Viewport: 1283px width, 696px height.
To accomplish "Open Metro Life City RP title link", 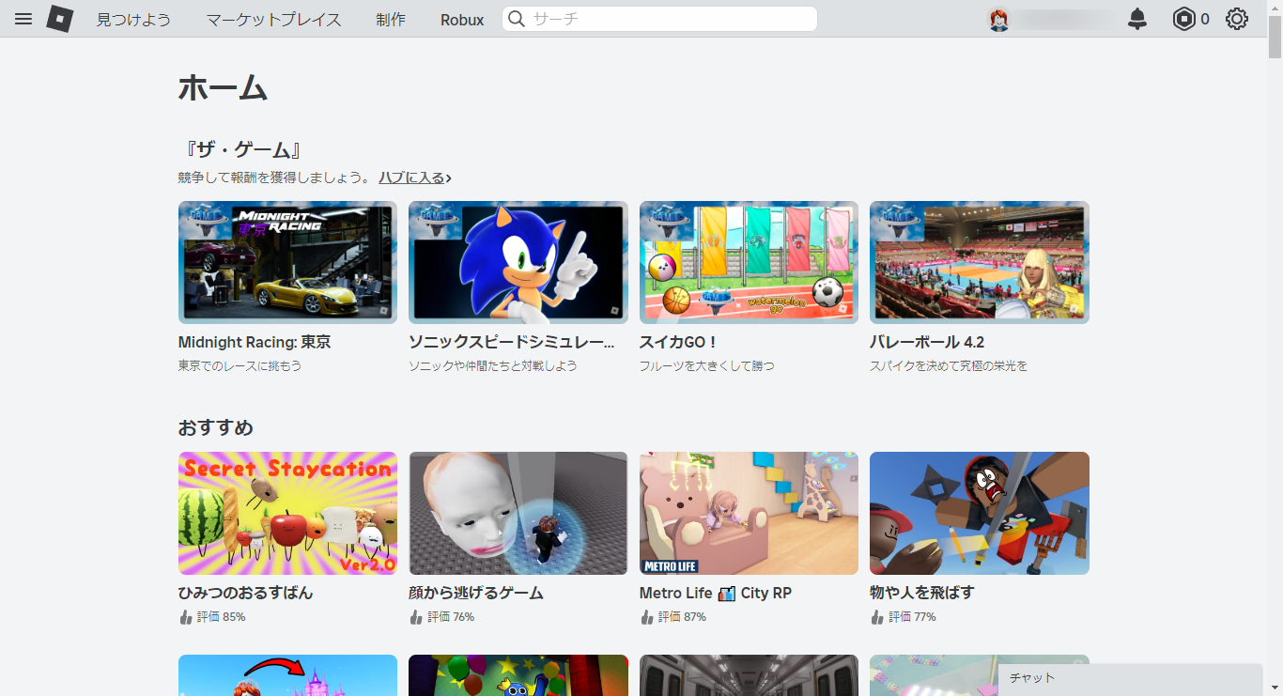I will (x=716, y=593).
